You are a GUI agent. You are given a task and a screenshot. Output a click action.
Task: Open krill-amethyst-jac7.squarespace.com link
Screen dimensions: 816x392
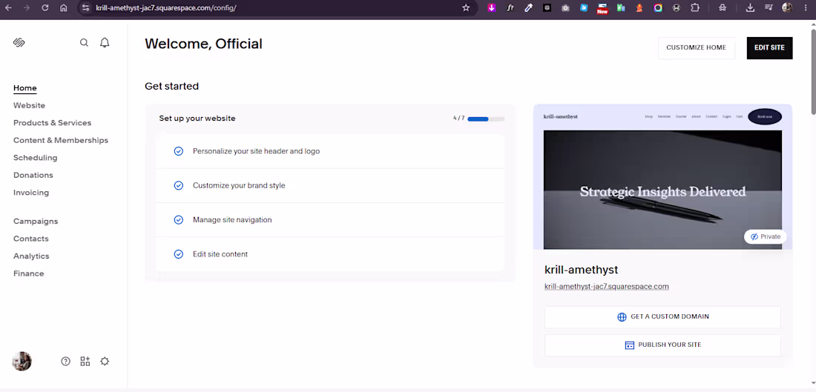[x=606, y=287]
